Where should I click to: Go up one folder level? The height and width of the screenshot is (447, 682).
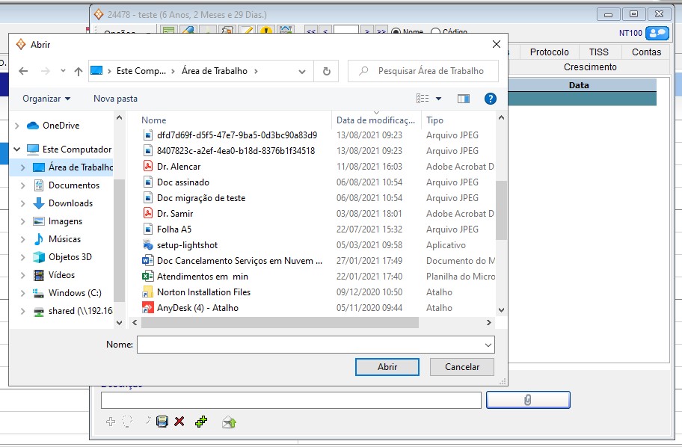pyautogui.click(x=79, y=71)
